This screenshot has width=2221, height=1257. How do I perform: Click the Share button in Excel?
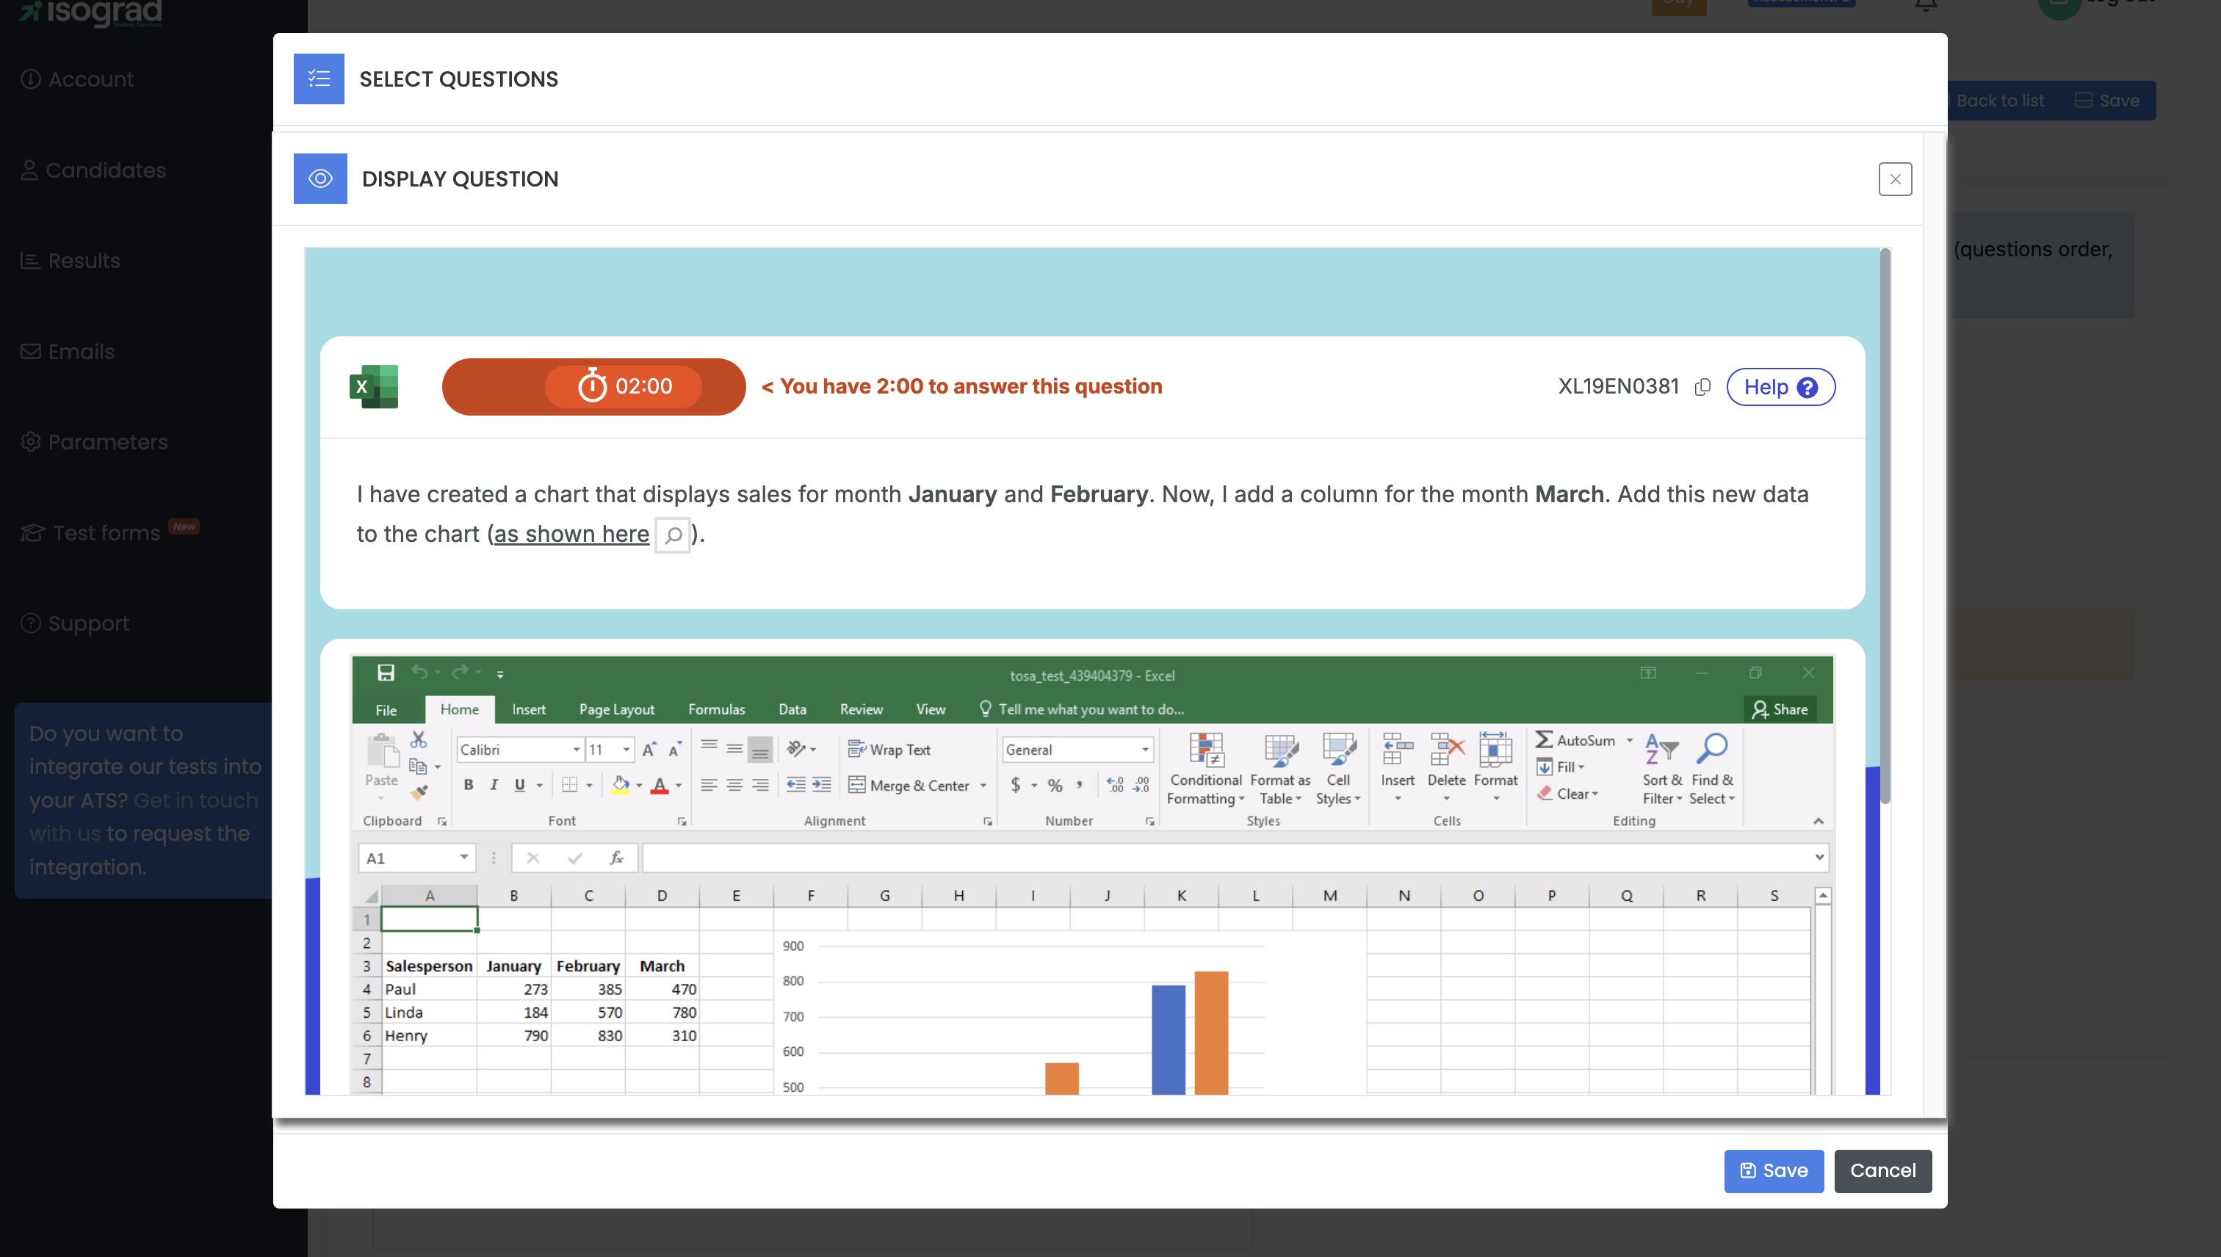pos(1780,710)
